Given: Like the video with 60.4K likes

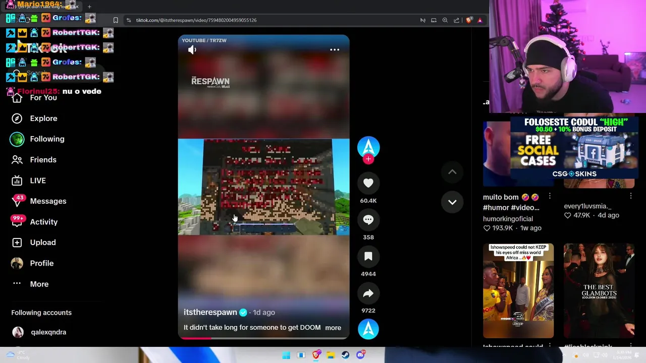Looking at the screenshot, I should click(x=368, y=183).
